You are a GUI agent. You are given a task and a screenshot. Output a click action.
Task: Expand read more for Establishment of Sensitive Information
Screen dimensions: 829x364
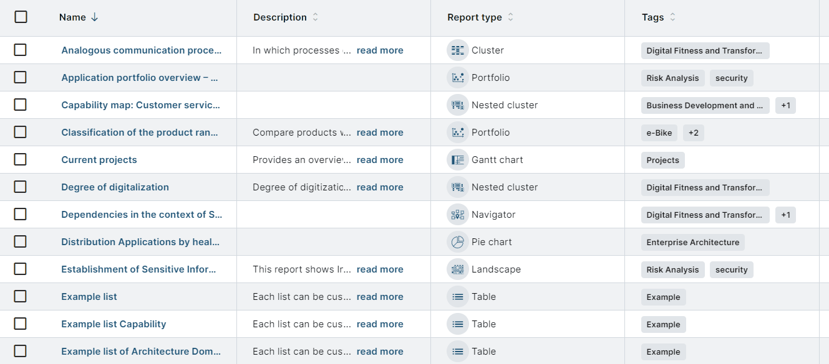pyautogui.click(x=380, y=269)
